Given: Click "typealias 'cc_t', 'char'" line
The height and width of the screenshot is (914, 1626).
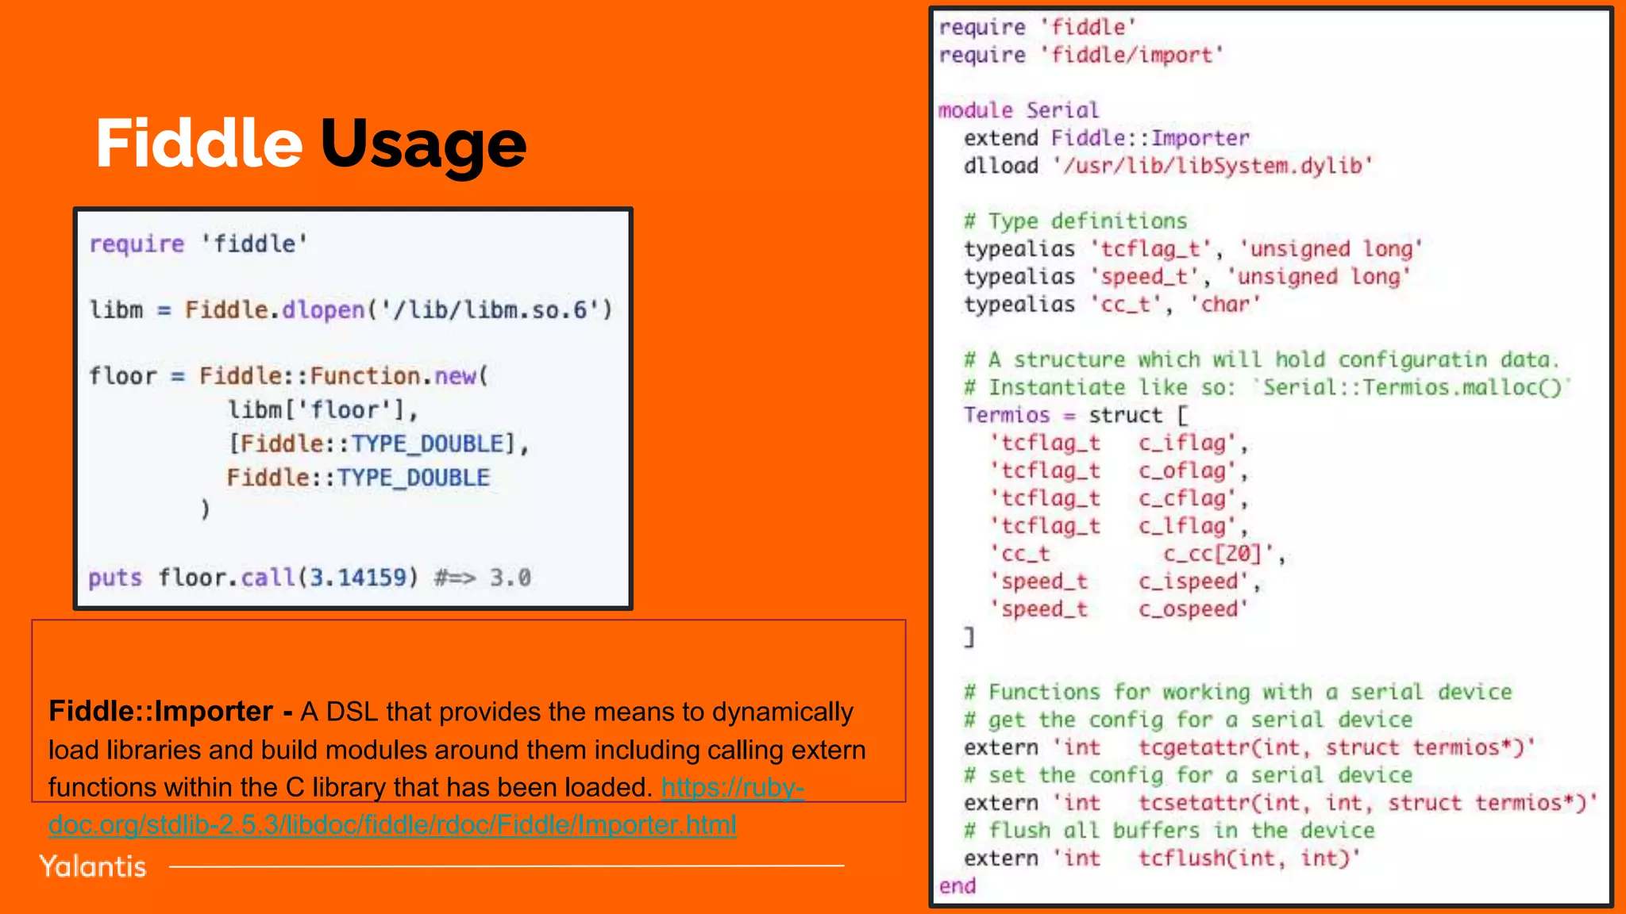Looking at the screenshot, I should point(1112,305).
